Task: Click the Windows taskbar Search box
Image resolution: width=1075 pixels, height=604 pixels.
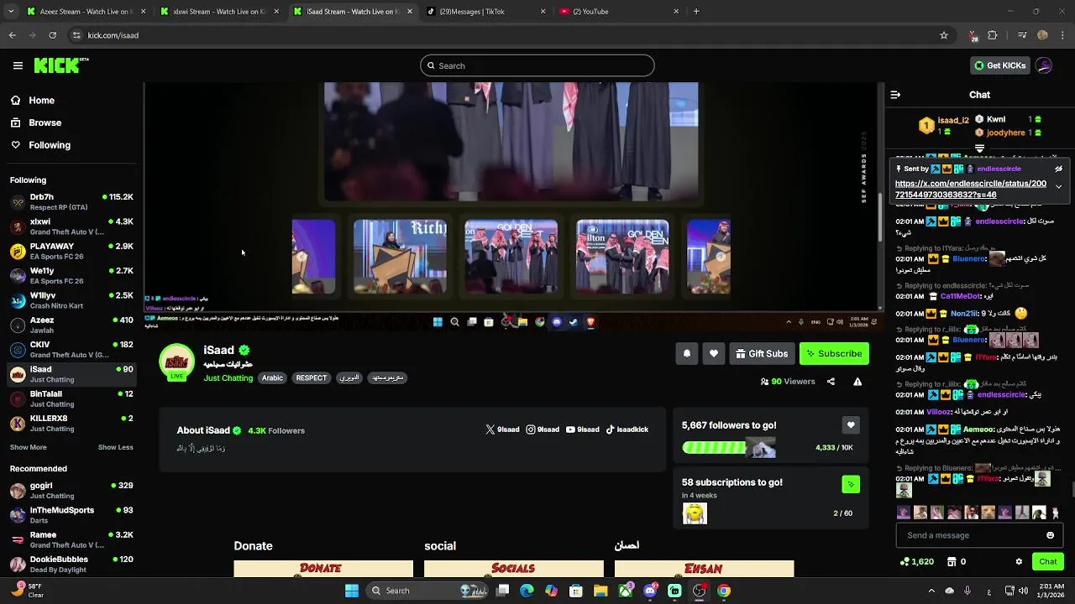Action: pyautogui.click(x=428, y=591)
